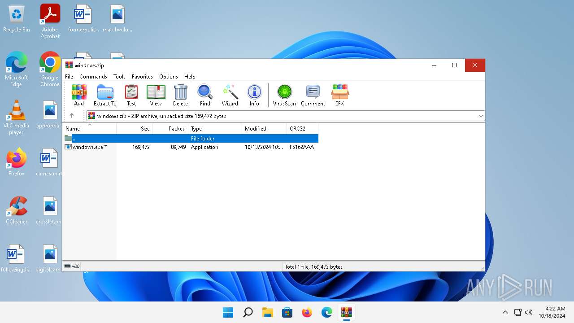Viewport: 574px width, 323px height.
Task: Open Adobe Acrobat desktop shortcut
Action: (x=50, y=22)
